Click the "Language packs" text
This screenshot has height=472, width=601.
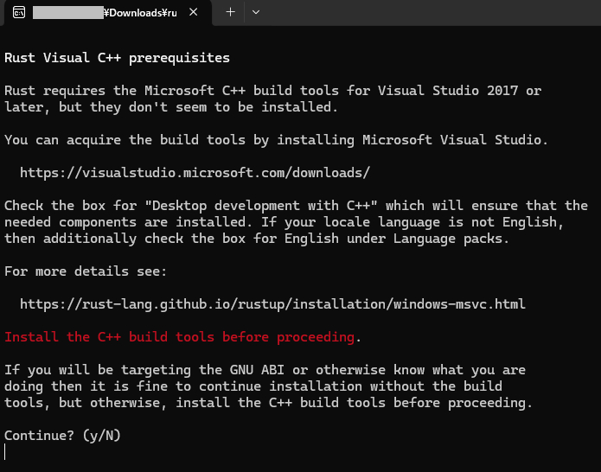447,239
